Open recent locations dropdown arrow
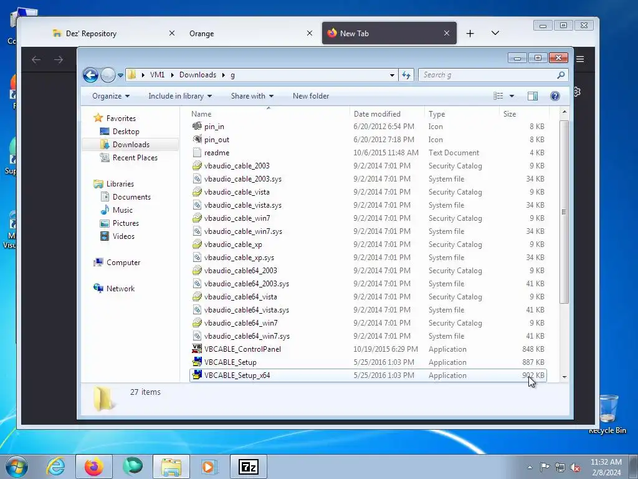Screen dimensions: 638x479 (120, 75)
